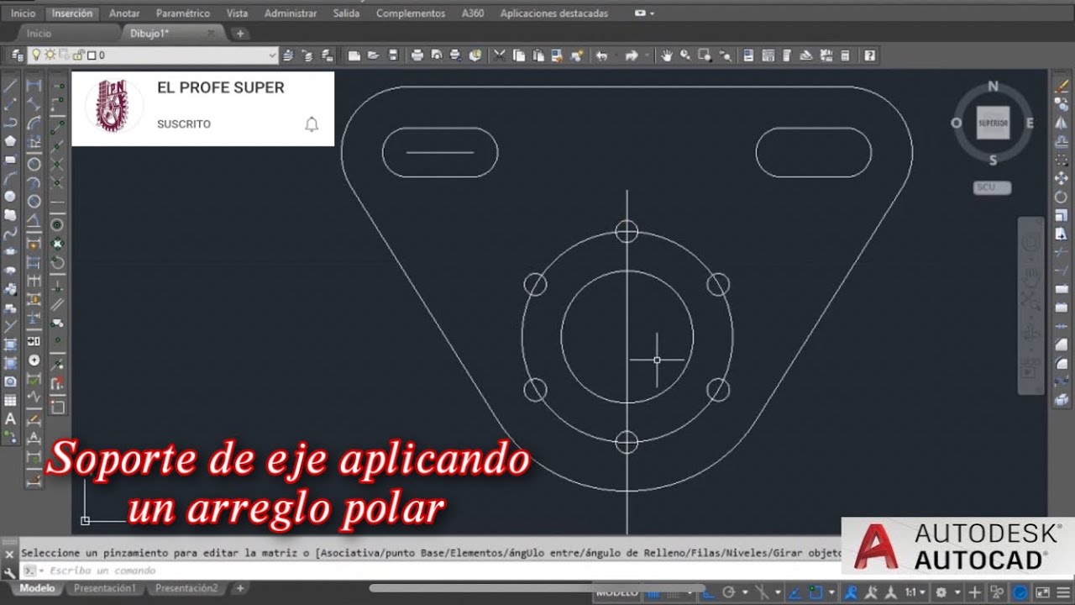Click the command line input field
This screenshot has height=605, width=1075.
428,571
